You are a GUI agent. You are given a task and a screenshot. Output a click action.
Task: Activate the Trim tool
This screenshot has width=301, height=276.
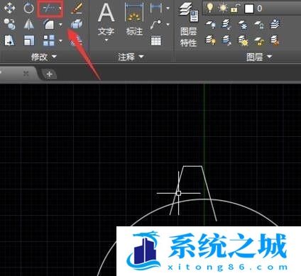click(x=48, y=9)
